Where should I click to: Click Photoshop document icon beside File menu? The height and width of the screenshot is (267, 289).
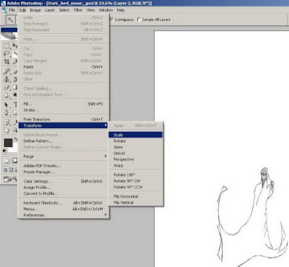pyautogui.click(x=4, y=10)
